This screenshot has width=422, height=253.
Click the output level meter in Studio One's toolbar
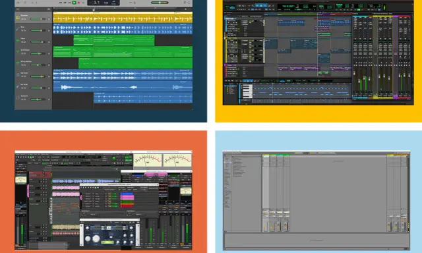click(384, 7)
